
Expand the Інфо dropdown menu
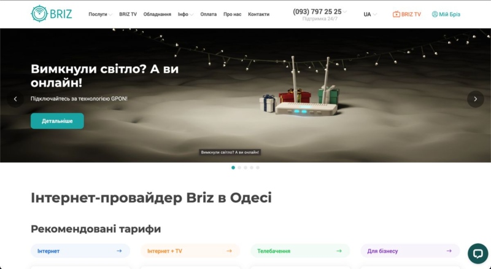coord(185,14)
